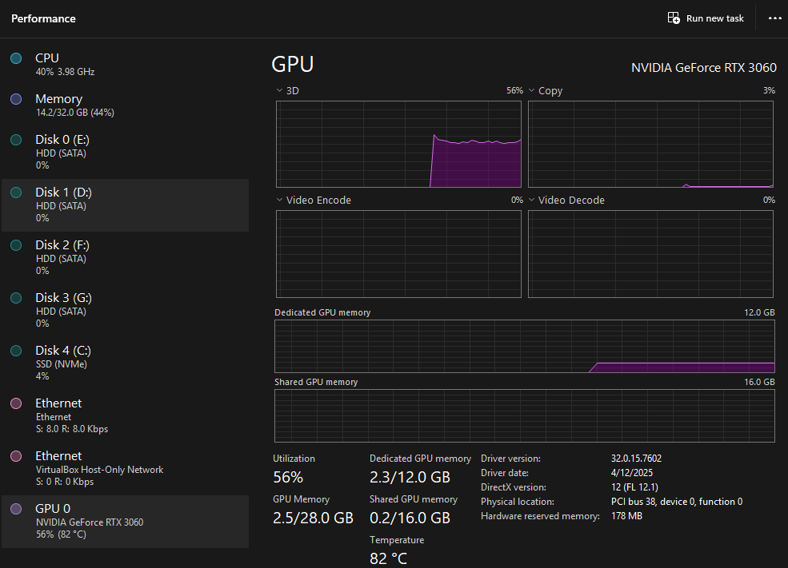Click the NVIDIA GeForce RTX 3060 title
The height and width of the screenshot is (568, 788).
[704, 68]
